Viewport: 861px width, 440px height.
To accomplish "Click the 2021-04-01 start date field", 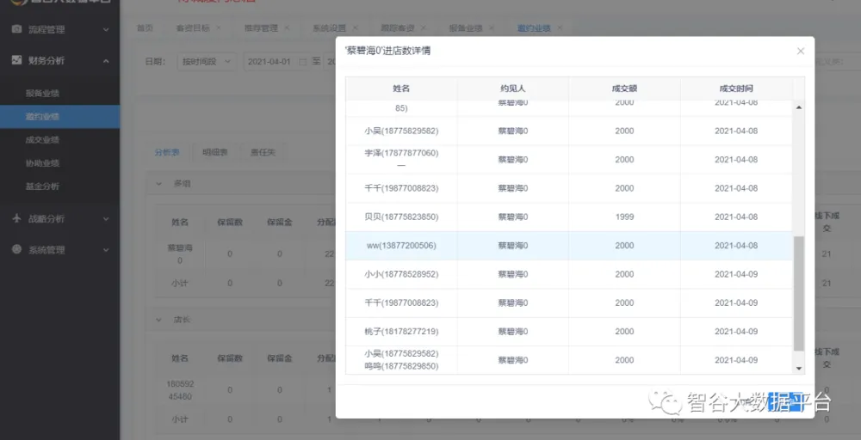I will [x=269, y=62].
